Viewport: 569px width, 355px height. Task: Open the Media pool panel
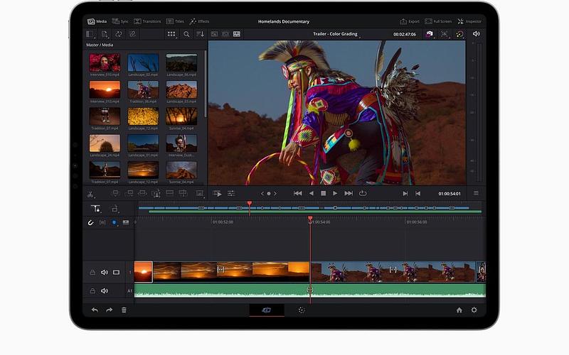(x=96, y=22)
